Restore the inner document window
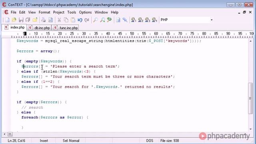Image resolution: width=256 pixels, height=144 pixels. pyautogui.click(x=244, y=12)
